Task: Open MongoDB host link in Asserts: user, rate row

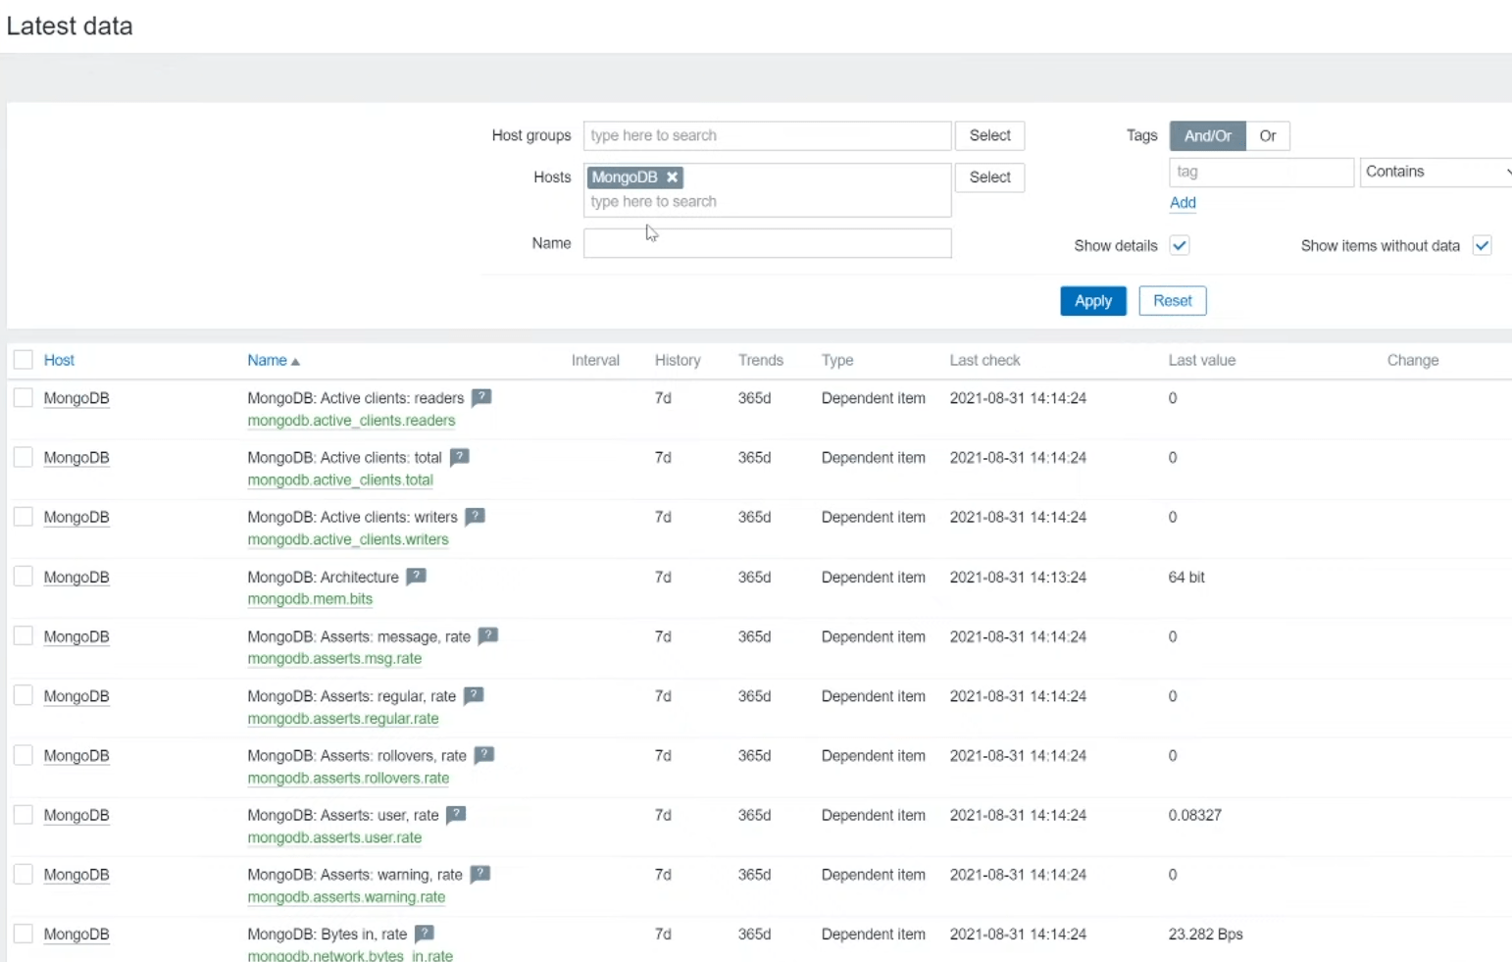Action: point(76,816)
